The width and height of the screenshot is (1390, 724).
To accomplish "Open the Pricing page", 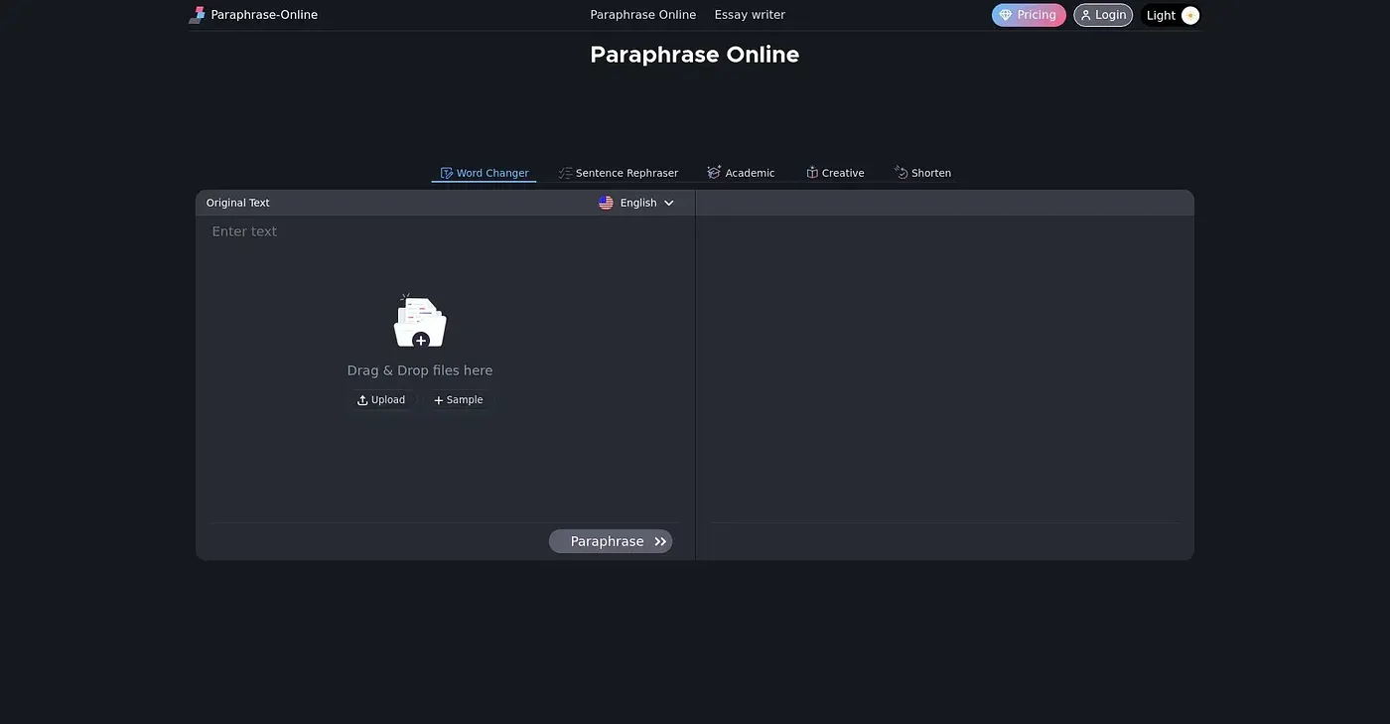I will 1029,15.
